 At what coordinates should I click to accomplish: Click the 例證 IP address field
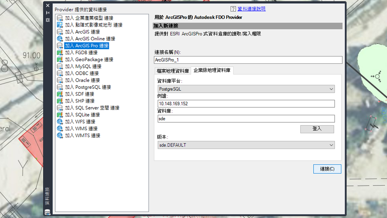pos(246,104)
